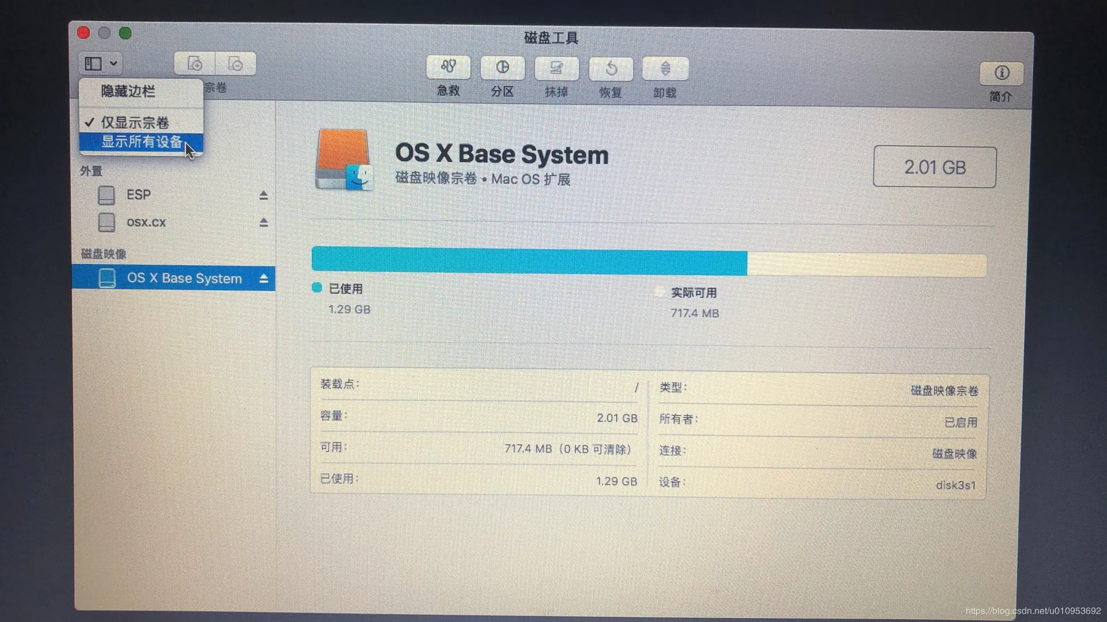Click the remove volume toolbar icon
The height and width of the screenshot is (622, 1107).
tap(235, 64)
